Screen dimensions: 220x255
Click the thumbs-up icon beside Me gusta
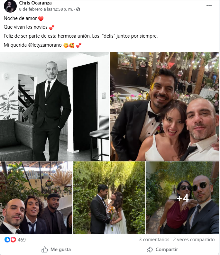pos(45,250)
